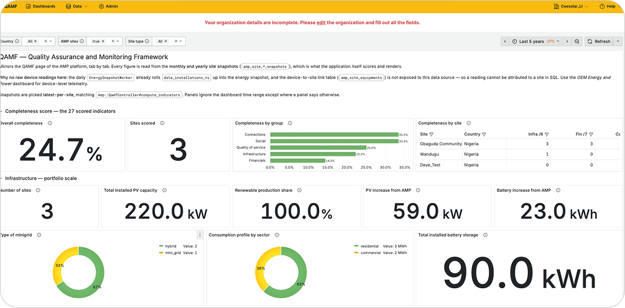
Task: Open the refresh interval dropdown
Action: pos(618,42)
